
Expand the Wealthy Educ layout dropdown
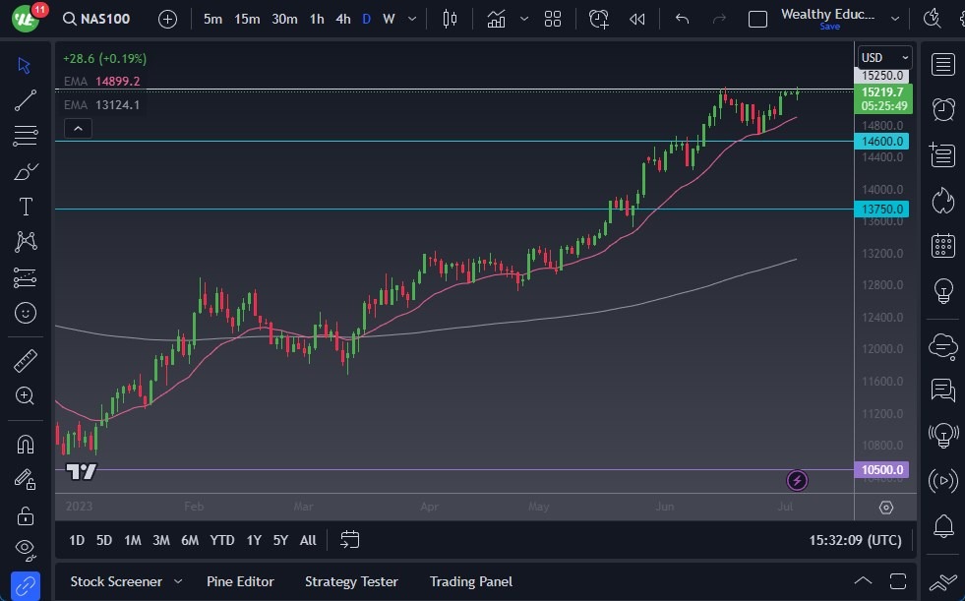(894, 18)
